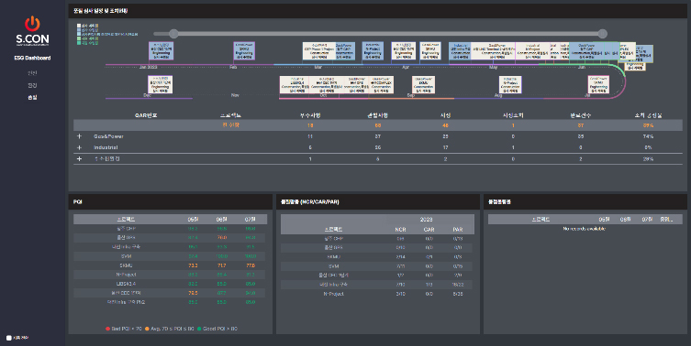
Task: Click the orange Avg. PQI legend dot
Action: coord(147,329)
